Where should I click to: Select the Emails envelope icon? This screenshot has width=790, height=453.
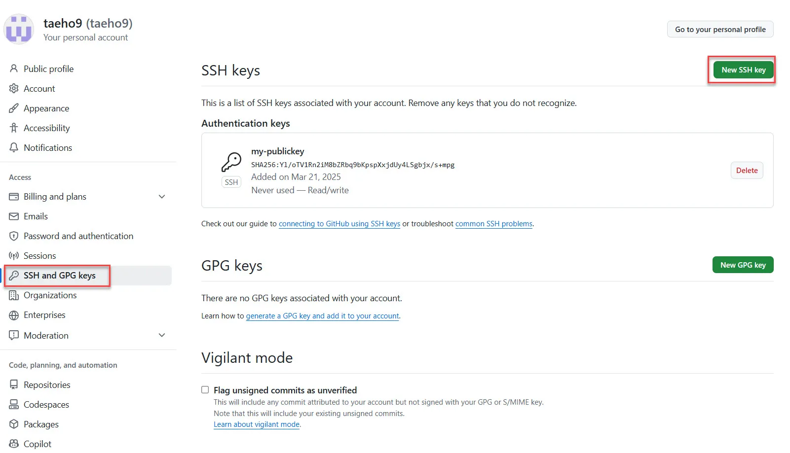click(x=14, y=216)
